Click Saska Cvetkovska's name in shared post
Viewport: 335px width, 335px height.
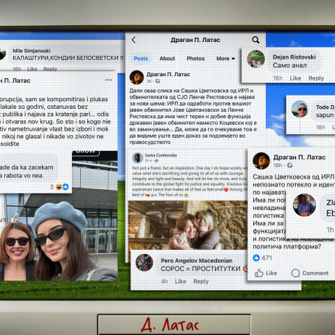point(161,155)
